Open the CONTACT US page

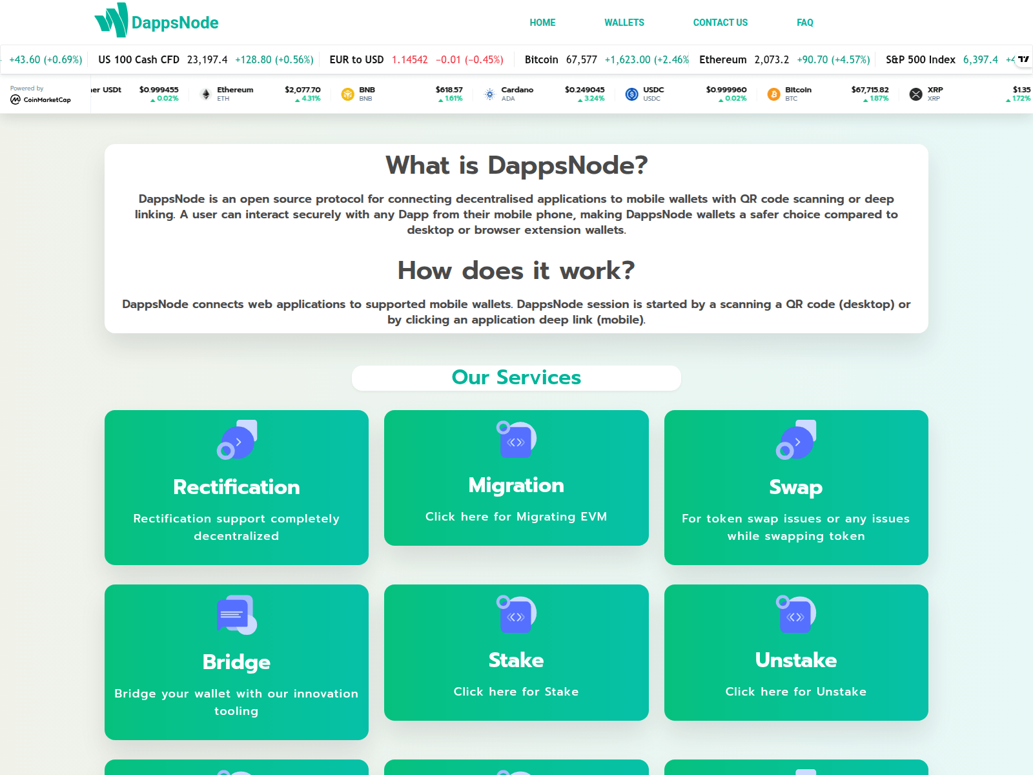[x=720, y=23]
